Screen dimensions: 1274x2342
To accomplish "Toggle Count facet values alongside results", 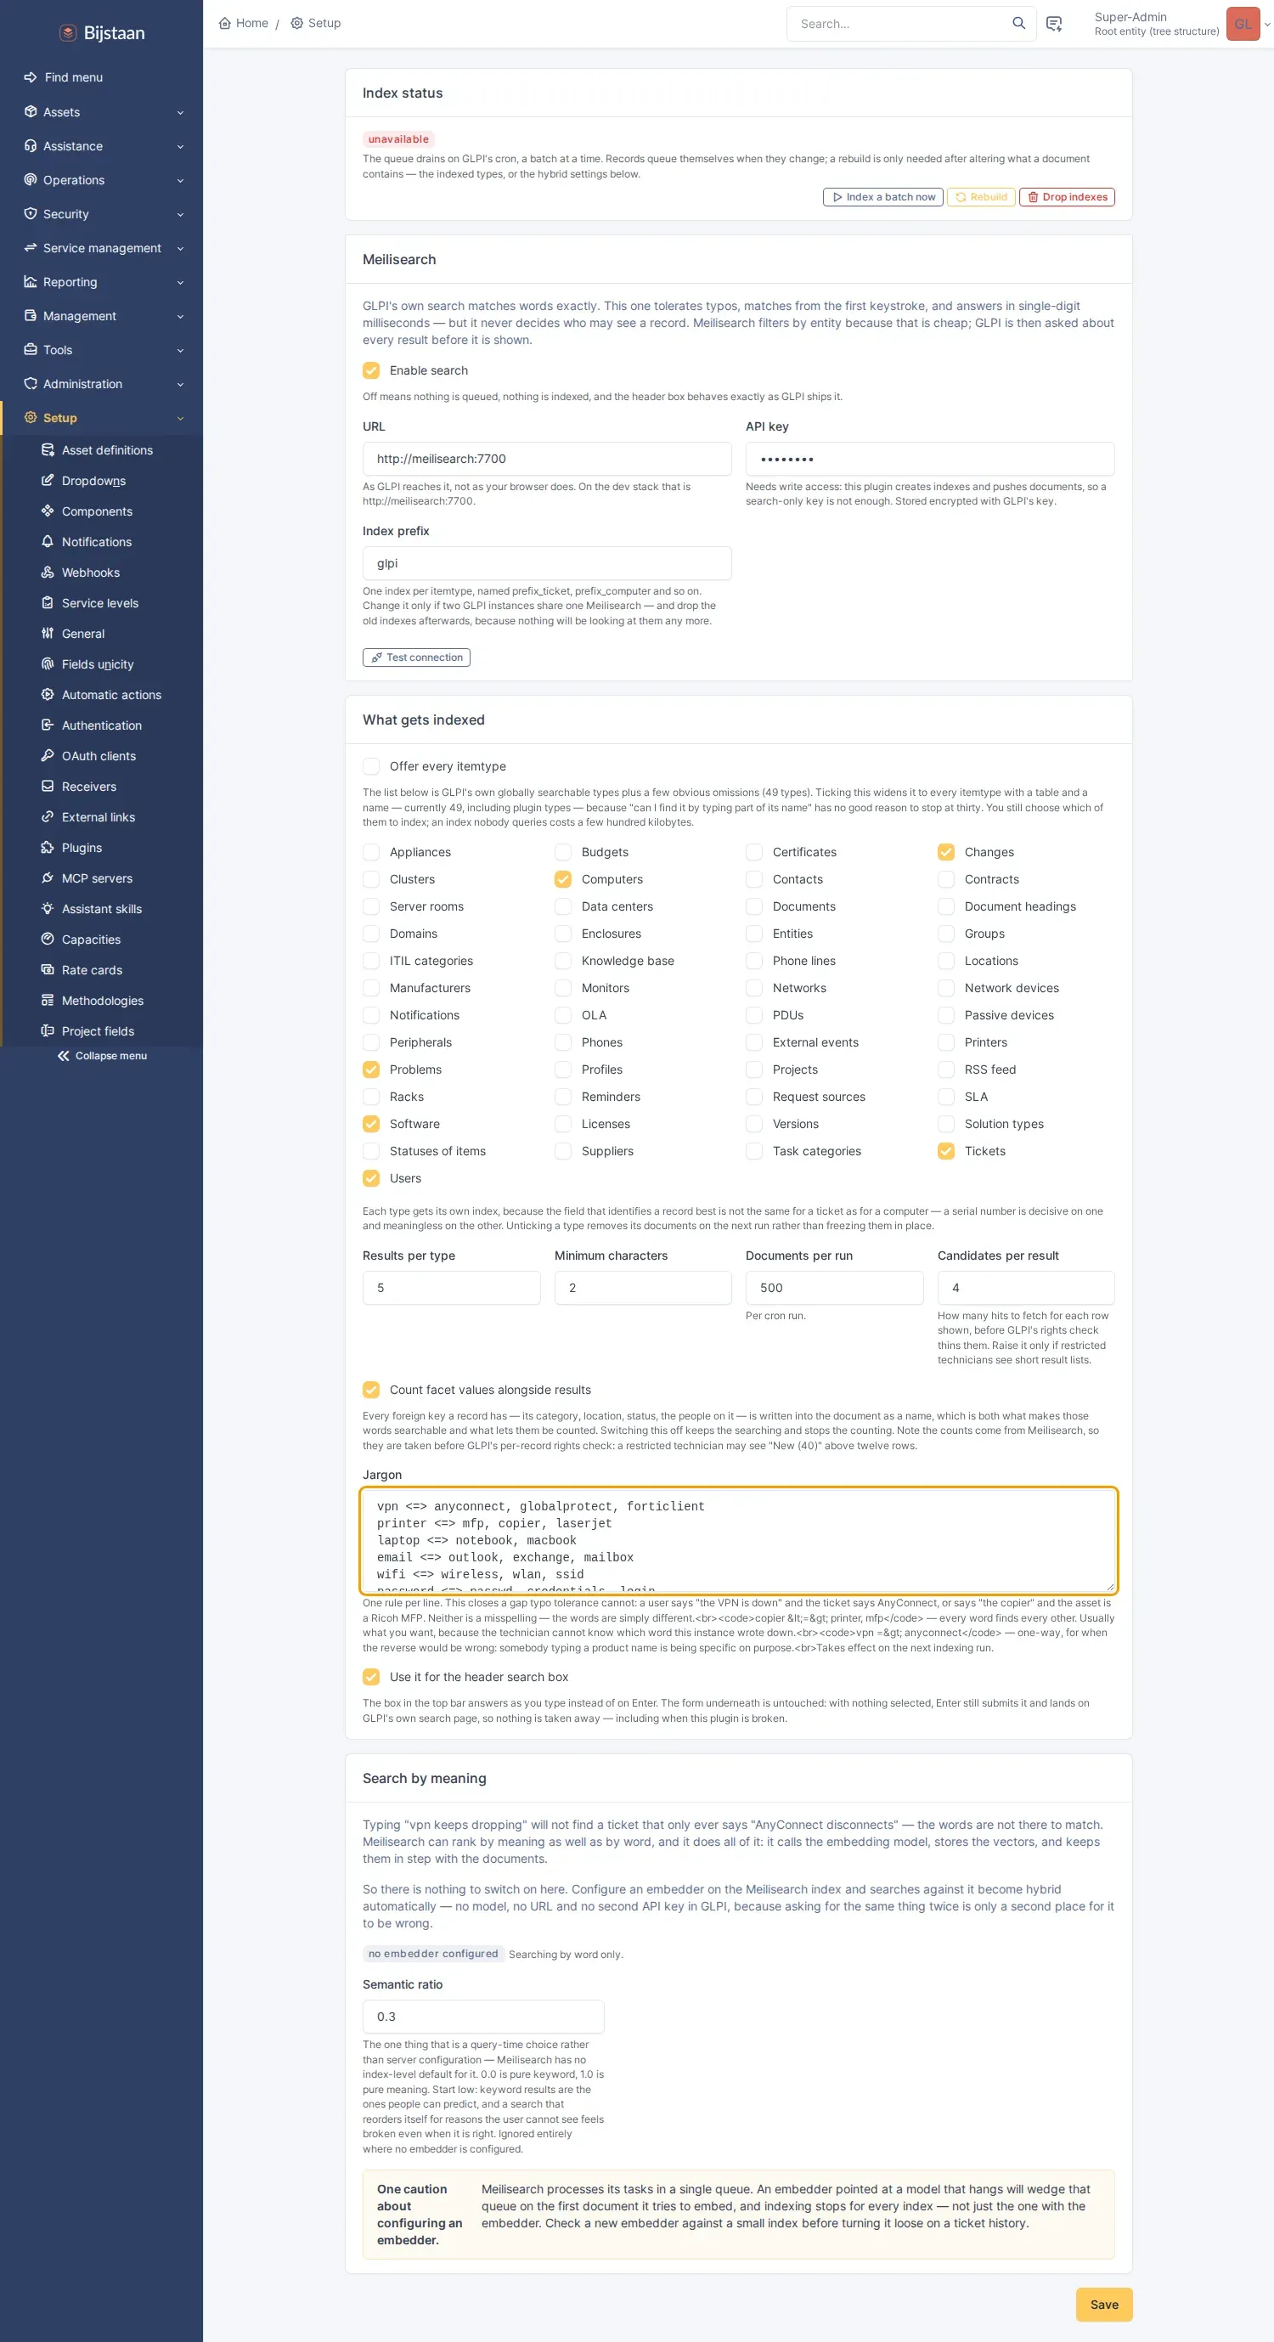I will coord(371,1390).
